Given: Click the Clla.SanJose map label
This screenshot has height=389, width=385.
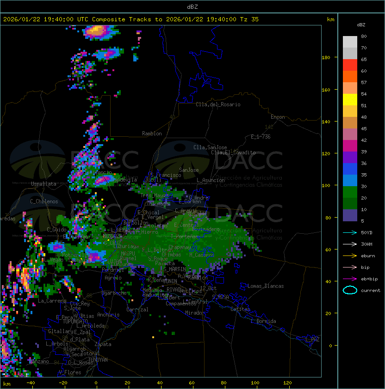Looking at the screenshot, I should click(210, 147).
